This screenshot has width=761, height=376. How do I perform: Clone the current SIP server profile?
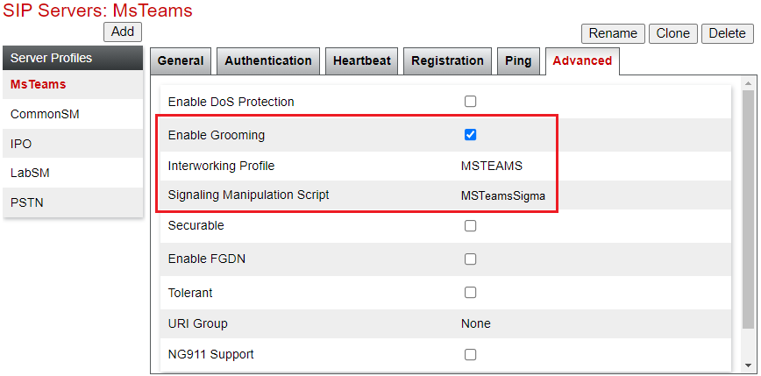[x=673, y=33]
